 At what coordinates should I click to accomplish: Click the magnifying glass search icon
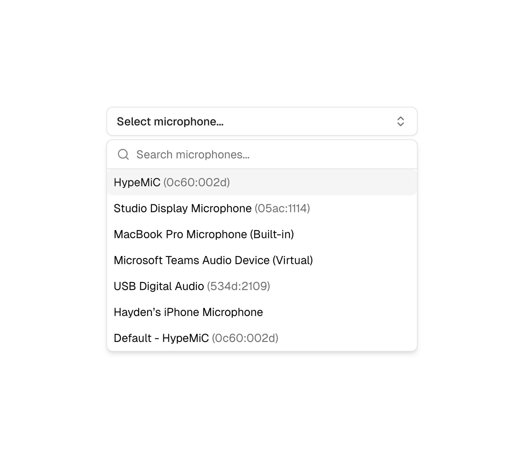(x=123, y=154)
